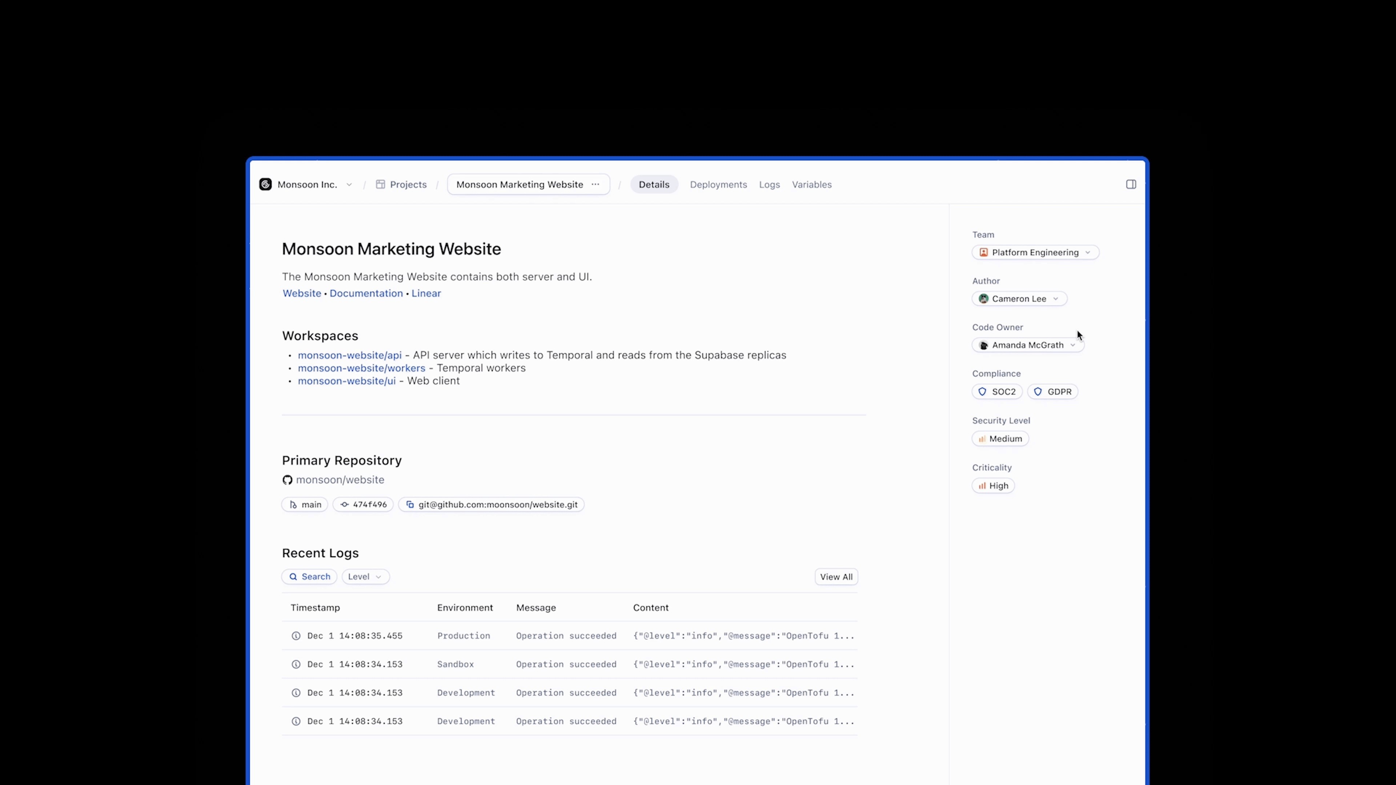The image size is (1396, 785).
Task: Click the Monsoon Marketing Website breadcrumb chip
Action: click(x=528, y=184)
